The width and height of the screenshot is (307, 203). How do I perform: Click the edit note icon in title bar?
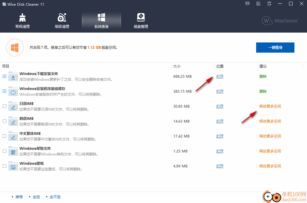(x=259, y=4)
